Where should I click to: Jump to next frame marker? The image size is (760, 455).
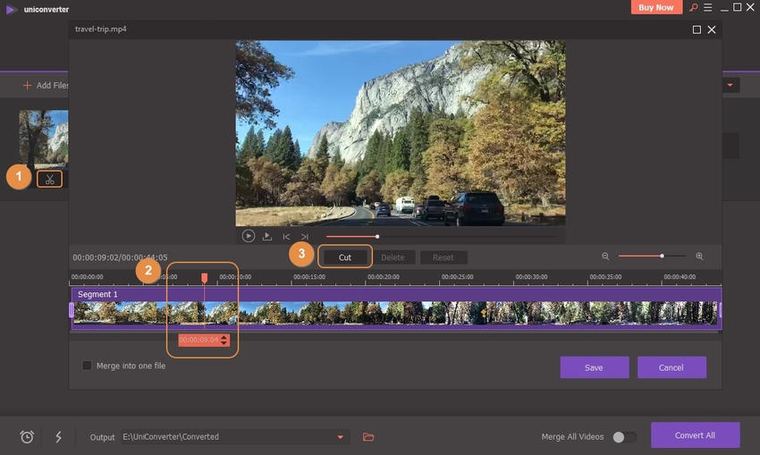[305, 237]
